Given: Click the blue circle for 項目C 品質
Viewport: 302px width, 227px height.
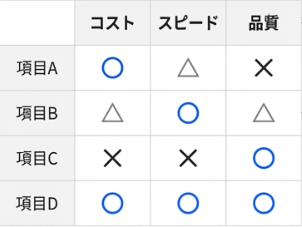Looking at the screenshot, I should coord(264,158).
